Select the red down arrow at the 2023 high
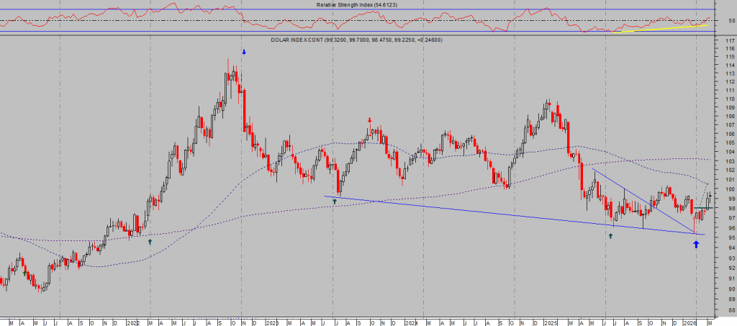 (x=370, y=121)
